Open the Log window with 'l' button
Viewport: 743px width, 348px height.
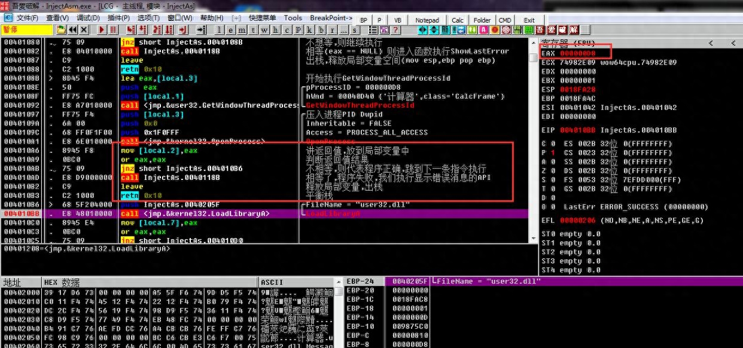(220, 29)
